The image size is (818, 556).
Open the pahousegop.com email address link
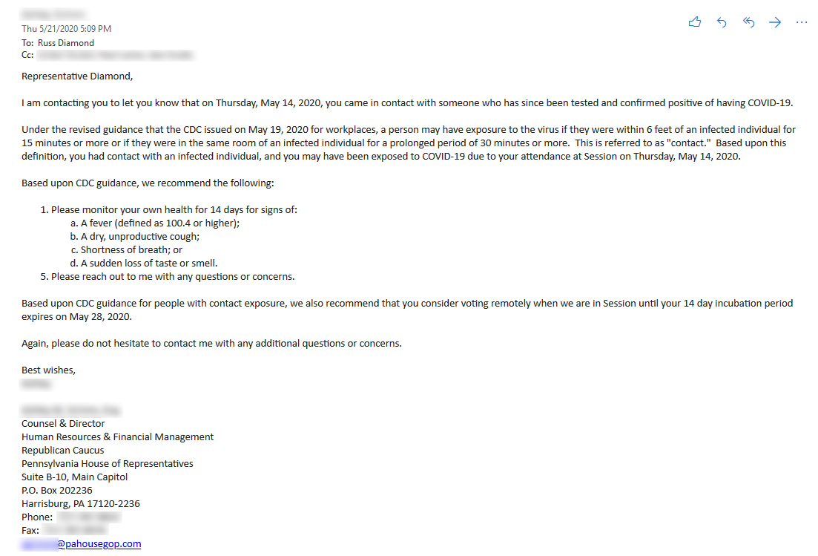click(99, 544)
